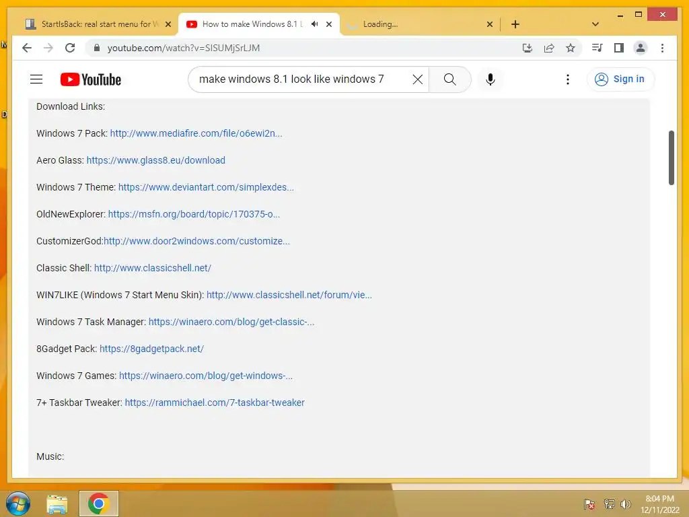Open the Windows 7 Pack mediafire link
This screenshot has width=689, height=517.
coord(196,133)
